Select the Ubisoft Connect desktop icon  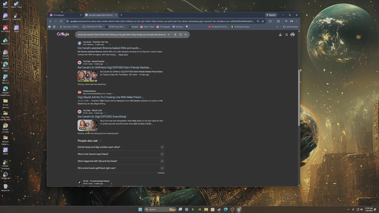point(5,55)
